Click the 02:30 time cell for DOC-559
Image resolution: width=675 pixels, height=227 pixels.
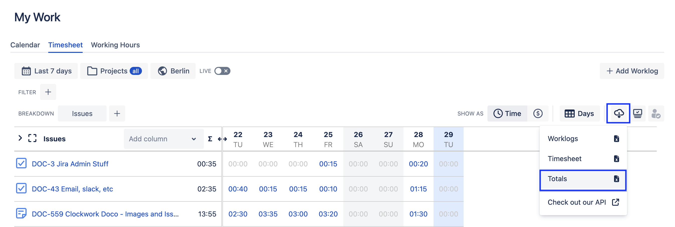tap(238, 214)
